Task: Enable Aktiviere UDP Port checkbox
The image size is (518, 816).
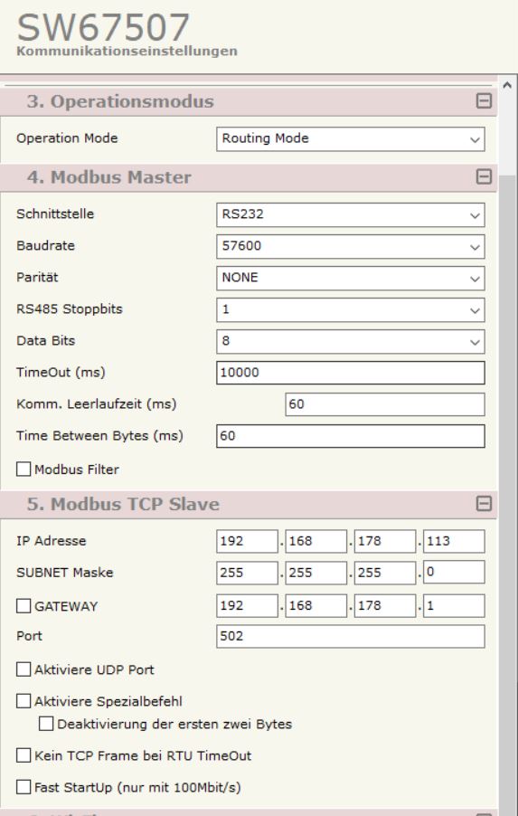Action: (24, 669)
